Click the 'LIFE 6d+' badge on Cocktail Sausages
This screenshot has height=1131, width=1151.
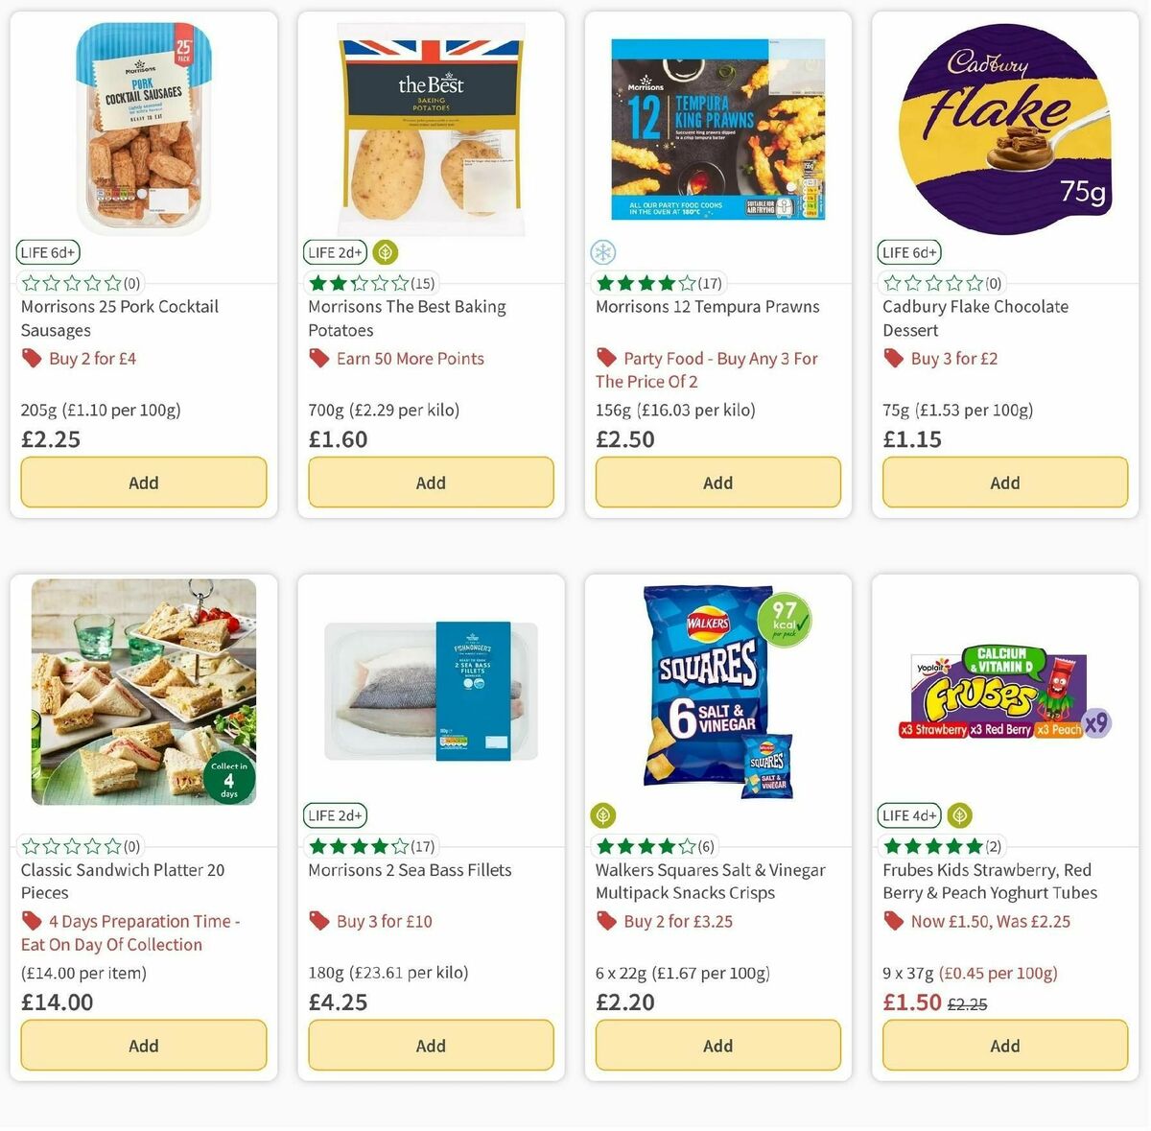point(47,252)
